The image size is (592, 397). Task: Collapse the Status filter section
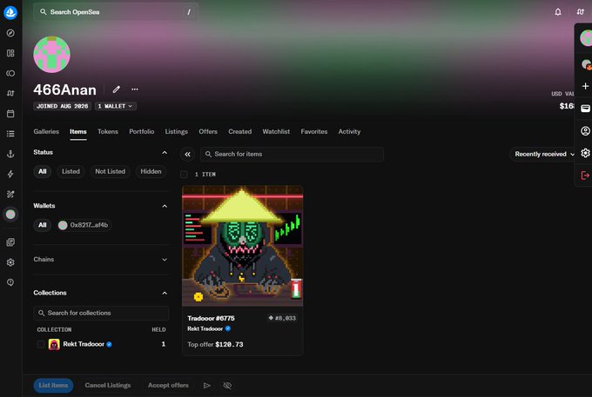[x=165, y=153]
